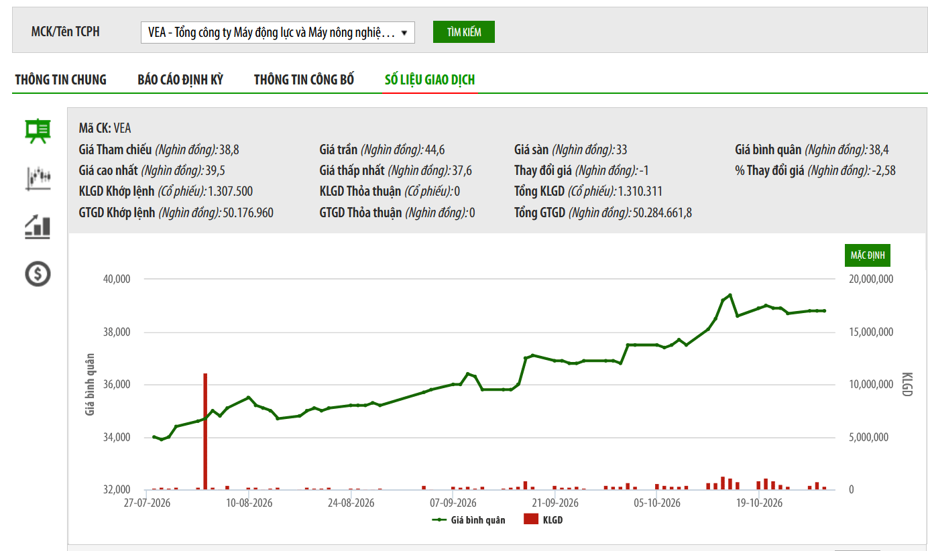Viewport: 928px width, 551px height.
Task: Click the MẶC ĐỊNH default button
Action: (x=868, y=255)
